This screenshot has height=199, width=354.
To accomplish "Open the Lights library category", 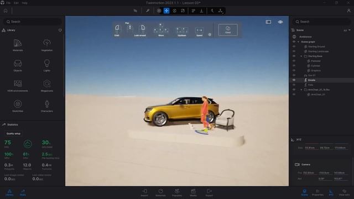I will coord(46,65).
